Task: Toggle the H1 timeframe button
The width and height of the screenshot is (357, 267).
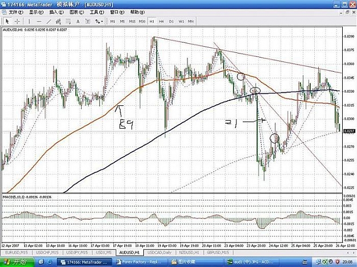Action: (152, 21)
